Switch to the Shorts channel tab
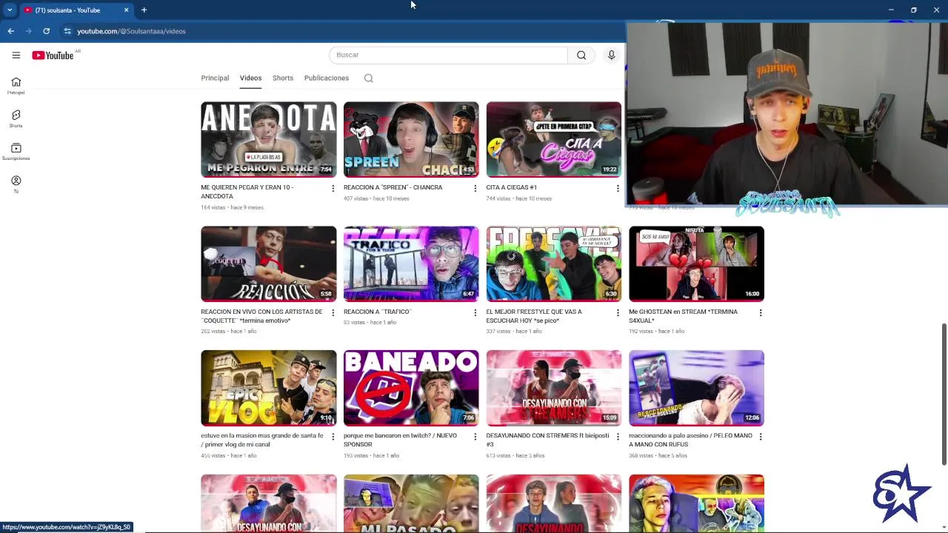 click(283, 78)
